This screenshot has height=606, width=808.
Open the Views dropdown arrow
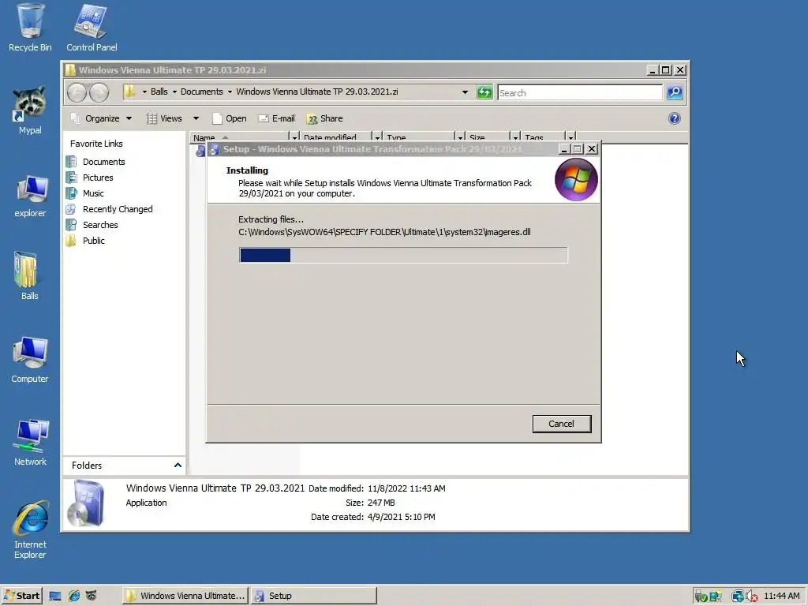click(x=196, y=118)
